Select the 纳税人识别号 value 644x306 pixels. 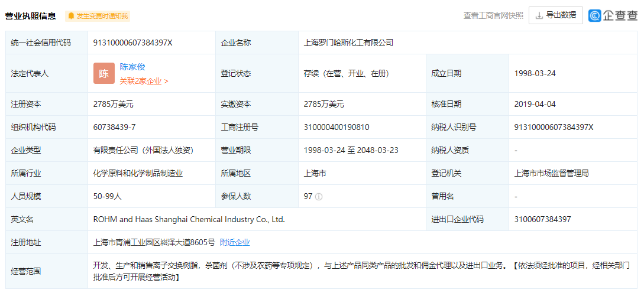pos(554,127)
